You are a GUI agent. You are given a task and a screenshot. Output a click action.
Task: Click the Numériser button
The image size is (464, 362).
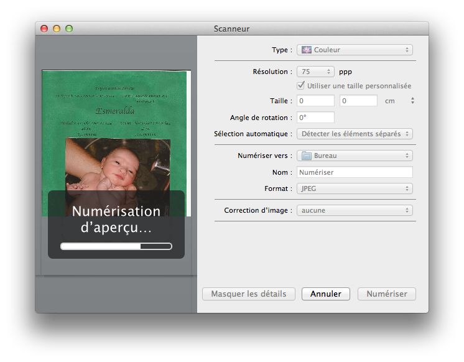click(x=387, y=294)
